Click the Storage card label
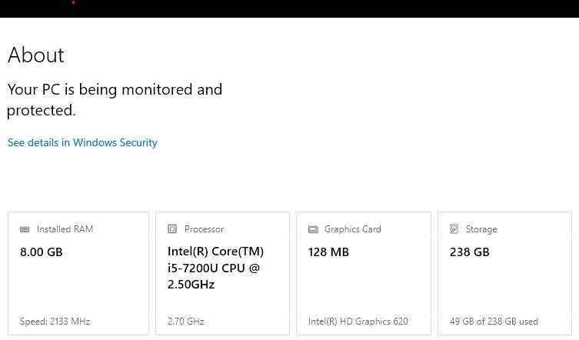The width and height of the screenshot is (579, 340). (481, 229)
